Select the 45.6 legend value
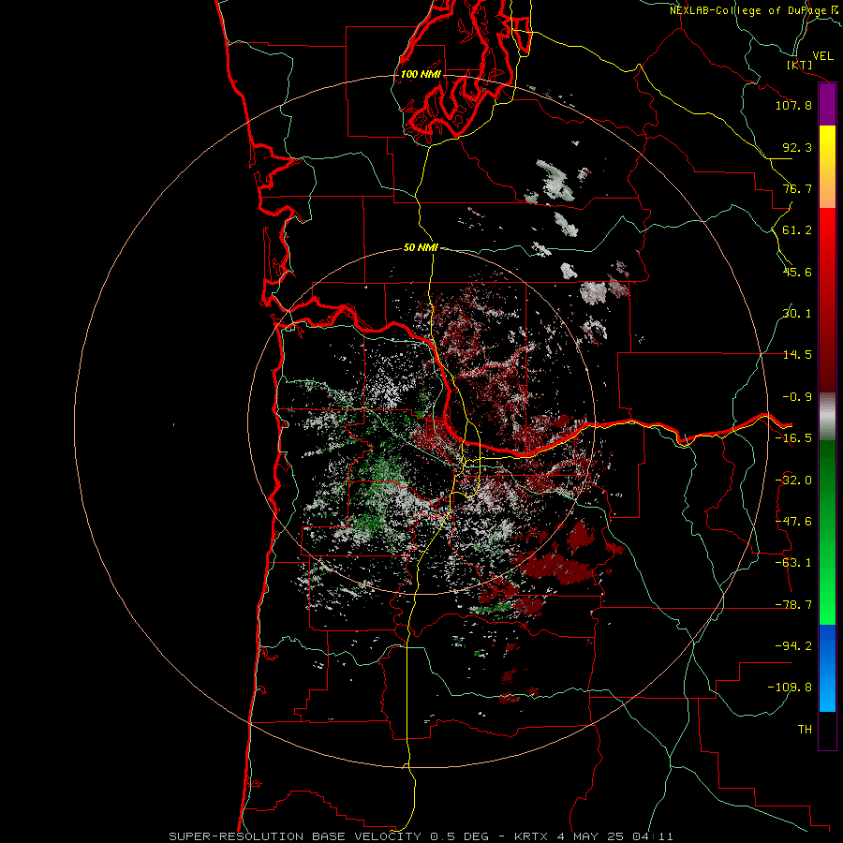The width and height of the screenshot is (843, 843). (797, 272)
